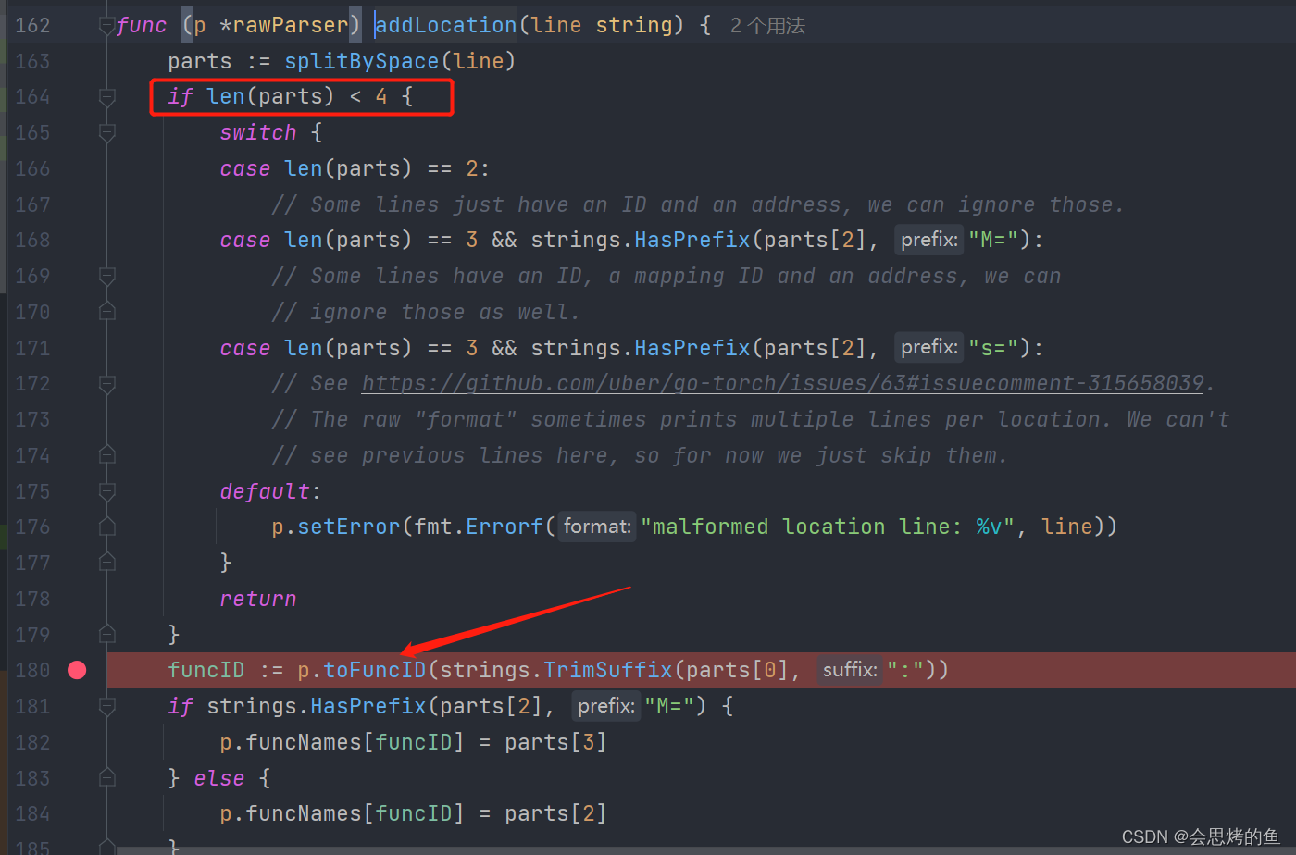
Task: Click TrimSuffix on line 180
Action: coord(608,670)
